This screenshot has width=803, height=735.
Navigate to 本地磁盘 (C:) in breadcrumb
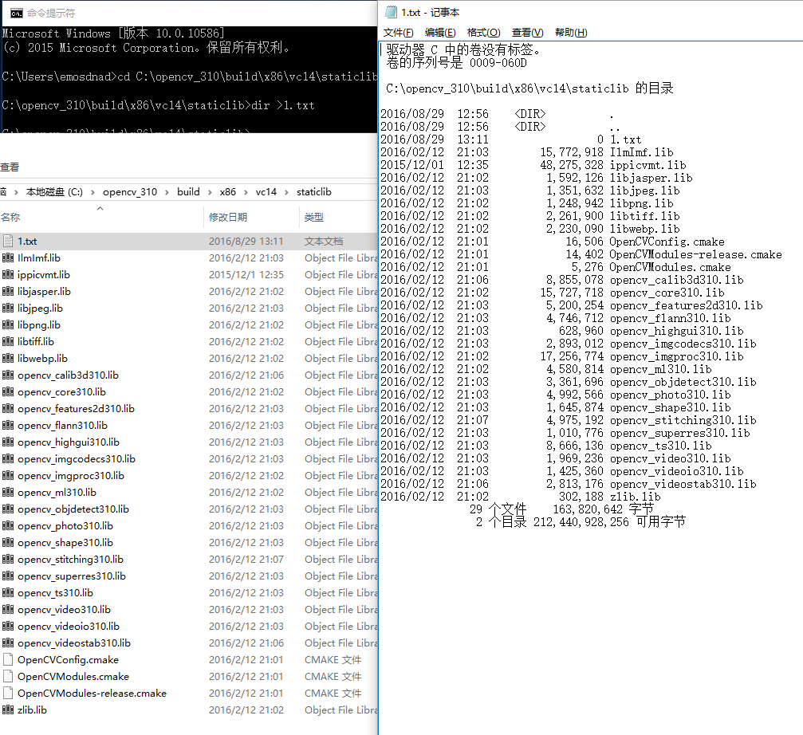[x=54, y=192]
